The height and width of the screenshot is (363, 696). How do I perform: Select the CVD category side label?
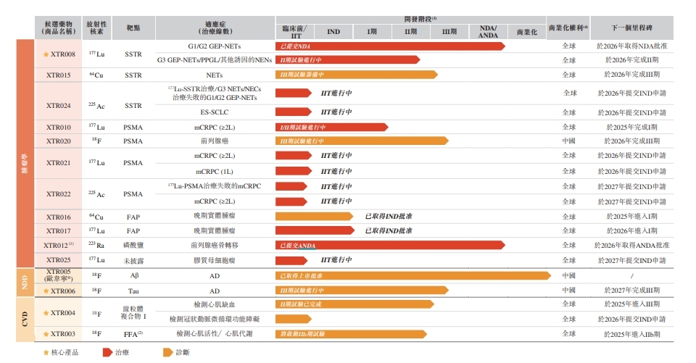[x=25, y=320]
